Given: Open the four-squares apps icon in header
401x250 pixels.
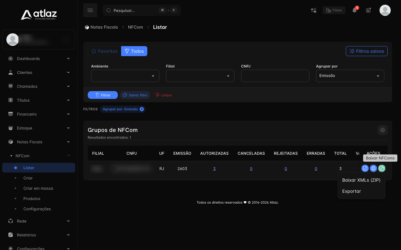Looking at the screenshot, I should (314, 10).
